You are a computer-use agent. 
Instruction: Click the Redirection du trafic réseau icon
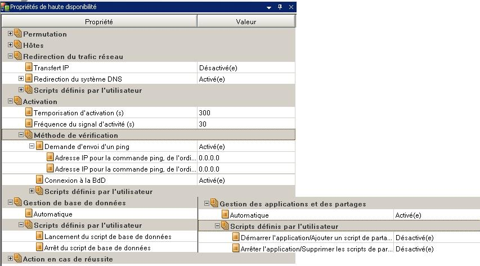[x=18, y=56]
